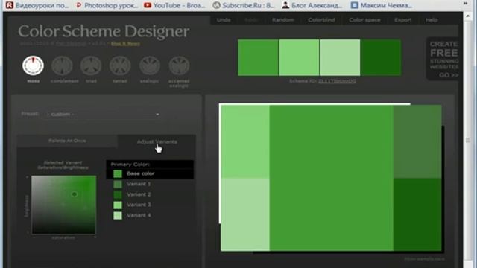Open the Видеоуроки по... bookmark
The image size is (477, 268).
pyautogui.click(x=38, y=5)
